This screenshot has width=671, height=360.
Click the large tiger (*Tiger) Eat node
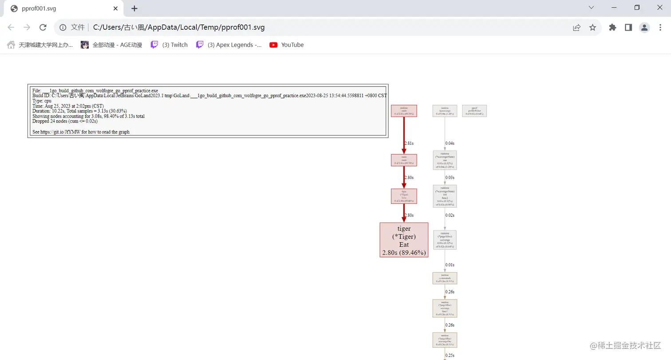pos(404,240)
